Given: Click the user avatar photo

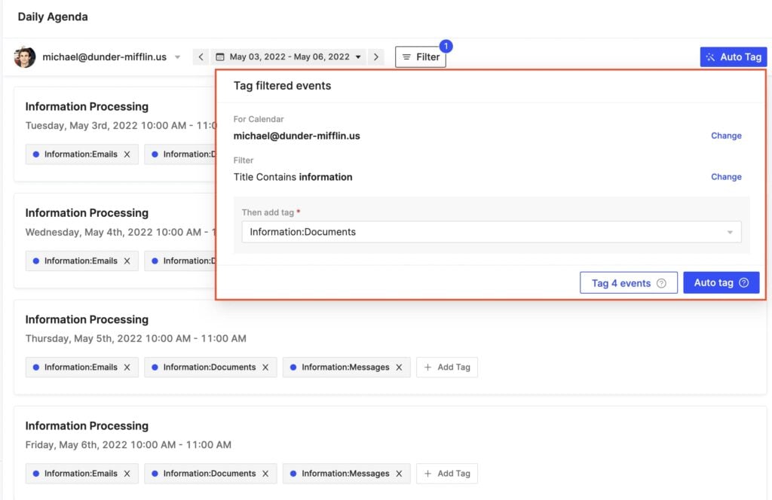Looking at the screenshot, I should pyautogui.click(x=25, y=57).
